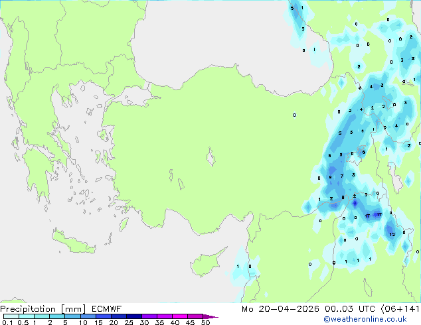This screenshot has width=421, height=325.
Task: Pick the 25–30 mm legend swatch
Action: (x=133, y=316)
